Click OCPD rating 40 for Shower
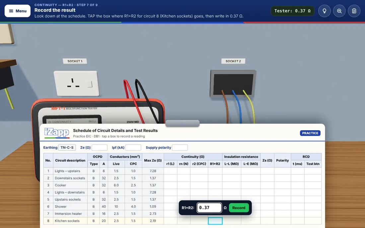 pyautogui.click(x=104, y=206)
